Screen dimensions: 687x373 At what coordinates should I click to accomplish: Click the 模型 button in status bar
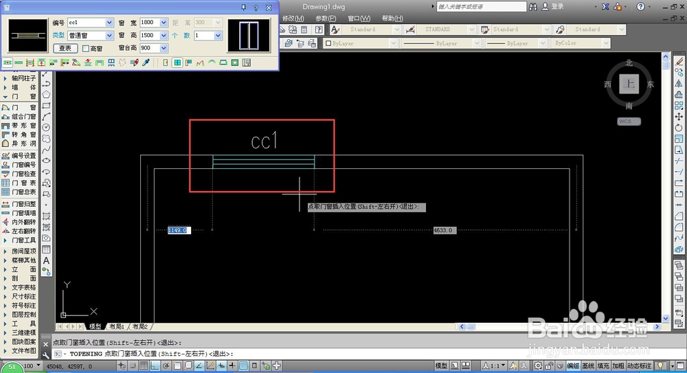[441, 365]
